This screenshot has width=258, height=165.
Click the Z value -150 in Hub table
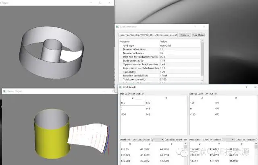pyautogui.click(x=123, y=114)
